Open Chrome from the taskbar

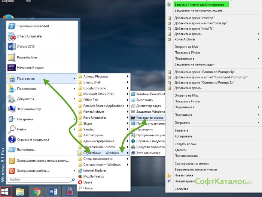click(37, 192)
